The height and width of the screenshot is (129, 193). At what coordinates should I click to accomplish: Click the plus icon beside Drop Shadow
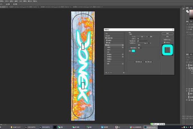tap(123, 64)
